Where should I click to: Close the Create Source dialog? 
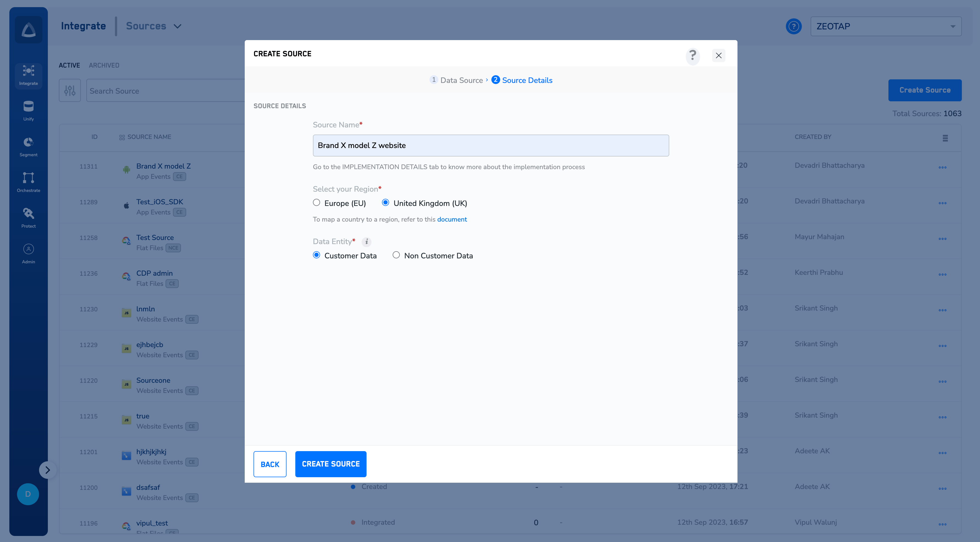(719, 55)
